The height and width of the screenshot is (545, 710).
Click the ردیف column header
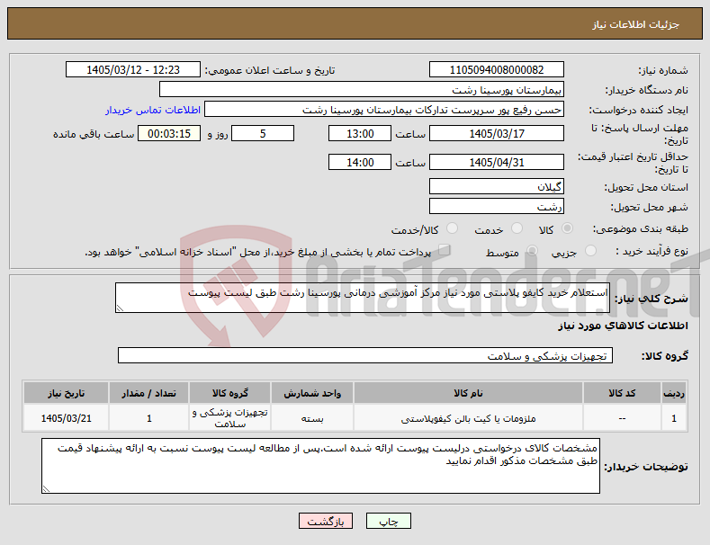point(674,393)
